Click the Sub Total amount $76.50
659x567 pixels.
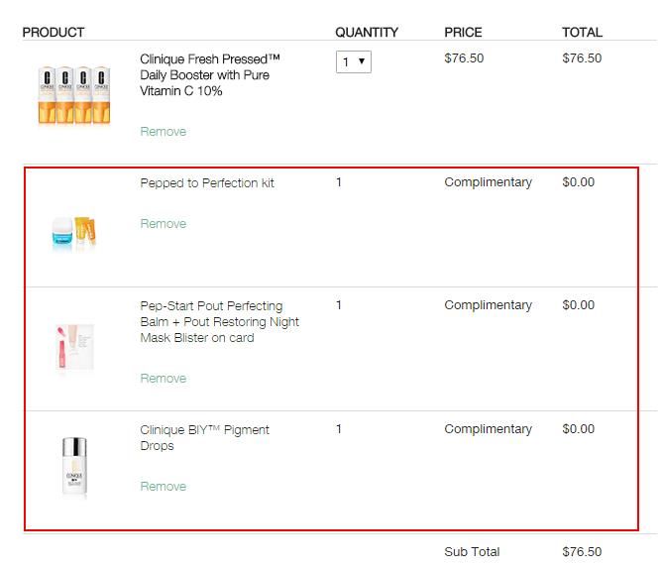(x=582, y=551)
